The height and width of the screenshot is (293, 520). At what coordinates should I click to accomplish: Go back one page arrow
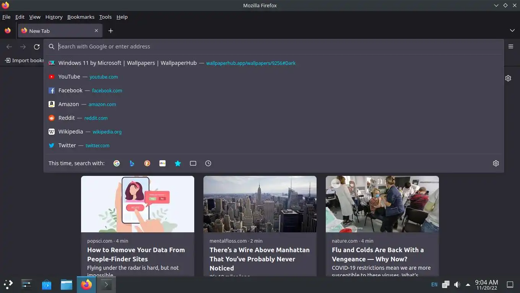coord(9,47)
